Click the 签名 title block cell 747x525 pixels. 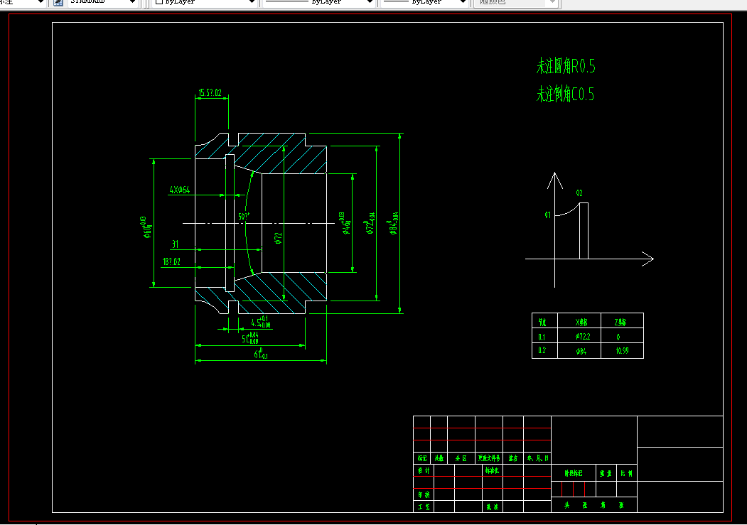(513, 458)
